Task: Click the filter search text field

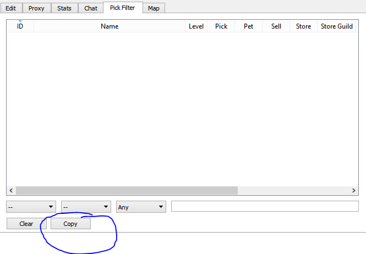Action: pyautogui.click(x=265, y=206)
